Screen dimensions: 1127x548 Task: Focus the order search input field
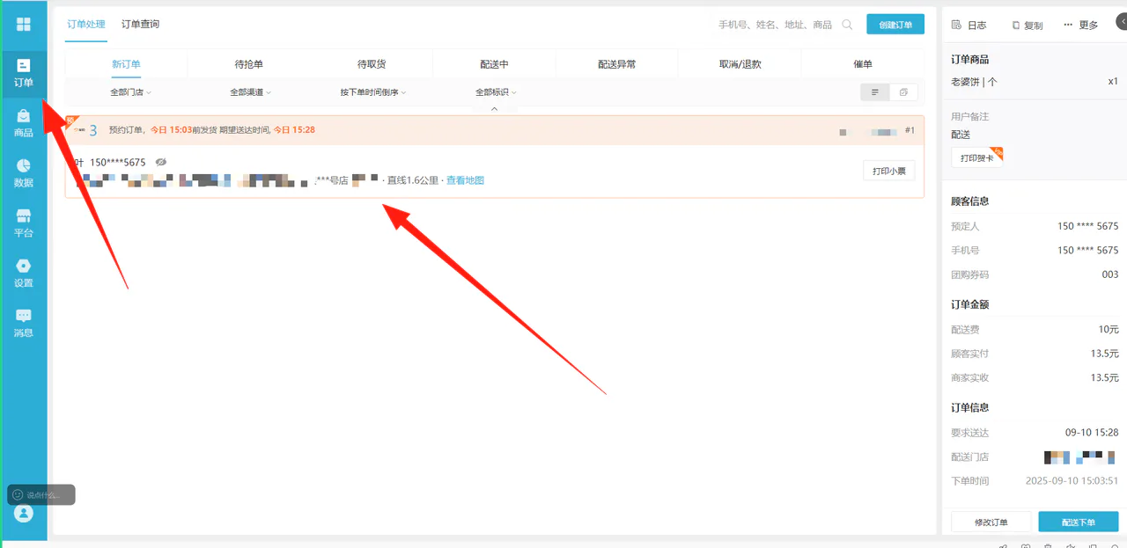(x=775, y=25)
